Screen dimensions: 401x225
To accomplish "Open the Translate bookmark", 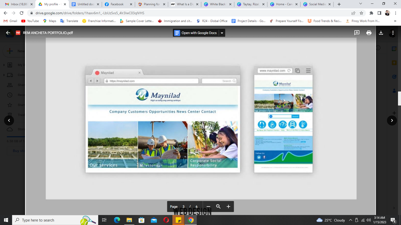I will pos(69,21).
